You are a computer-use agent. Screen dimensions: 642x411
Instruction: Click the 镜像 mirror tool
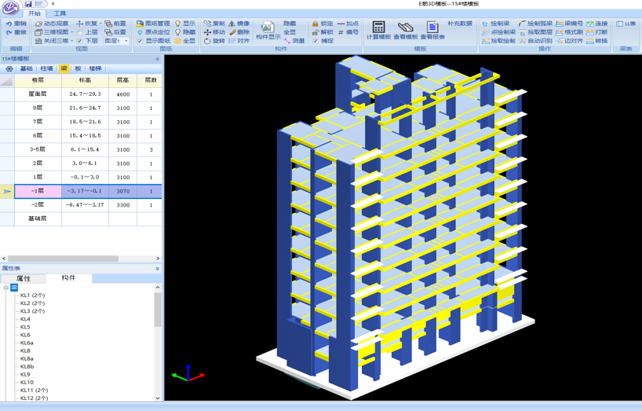click(239, 24)
